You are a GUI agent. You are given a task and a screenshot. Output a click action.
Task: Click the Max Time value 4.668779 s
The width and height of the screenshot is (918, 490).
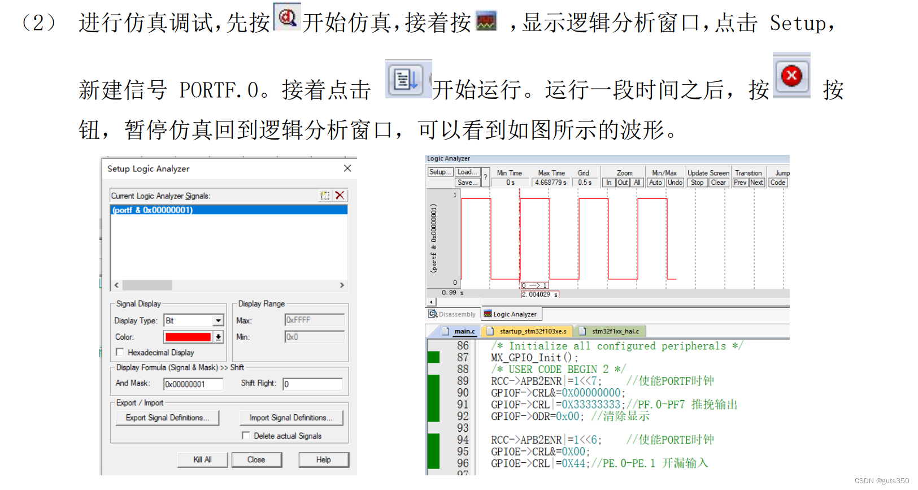pyautogui.click(x=551, y=183)
